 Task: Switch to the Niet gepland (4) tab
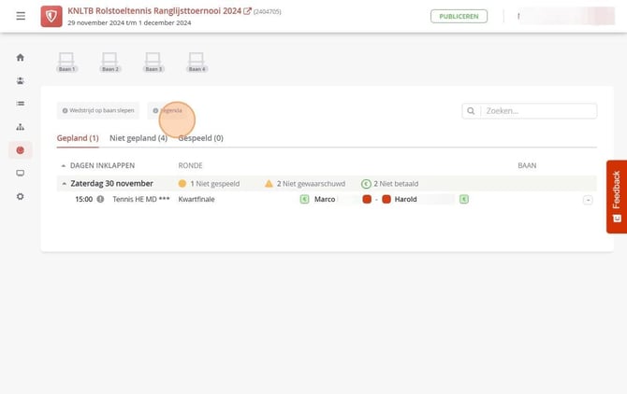139,138
